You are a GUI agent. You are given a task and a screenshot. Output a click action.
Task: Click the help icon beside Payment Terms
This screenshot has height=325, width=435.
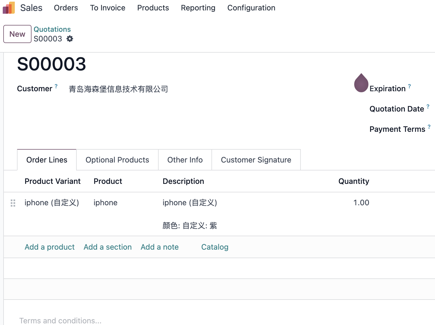coord(429,127)
